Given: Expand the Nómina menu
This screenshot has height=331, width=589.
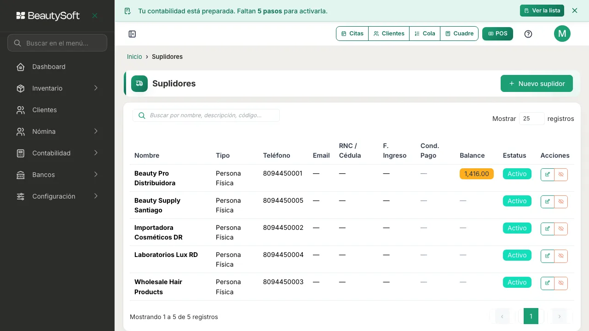Looking at the screenshot, I should pyautogui.click(x=57, y=131).
